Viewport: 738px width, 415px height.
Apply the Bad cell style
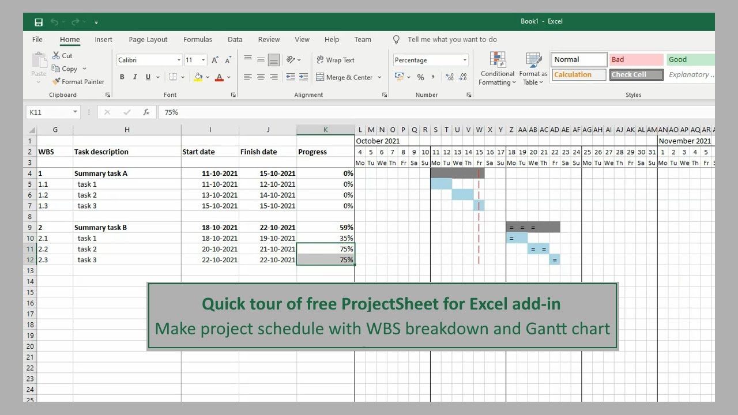[636, 59]
